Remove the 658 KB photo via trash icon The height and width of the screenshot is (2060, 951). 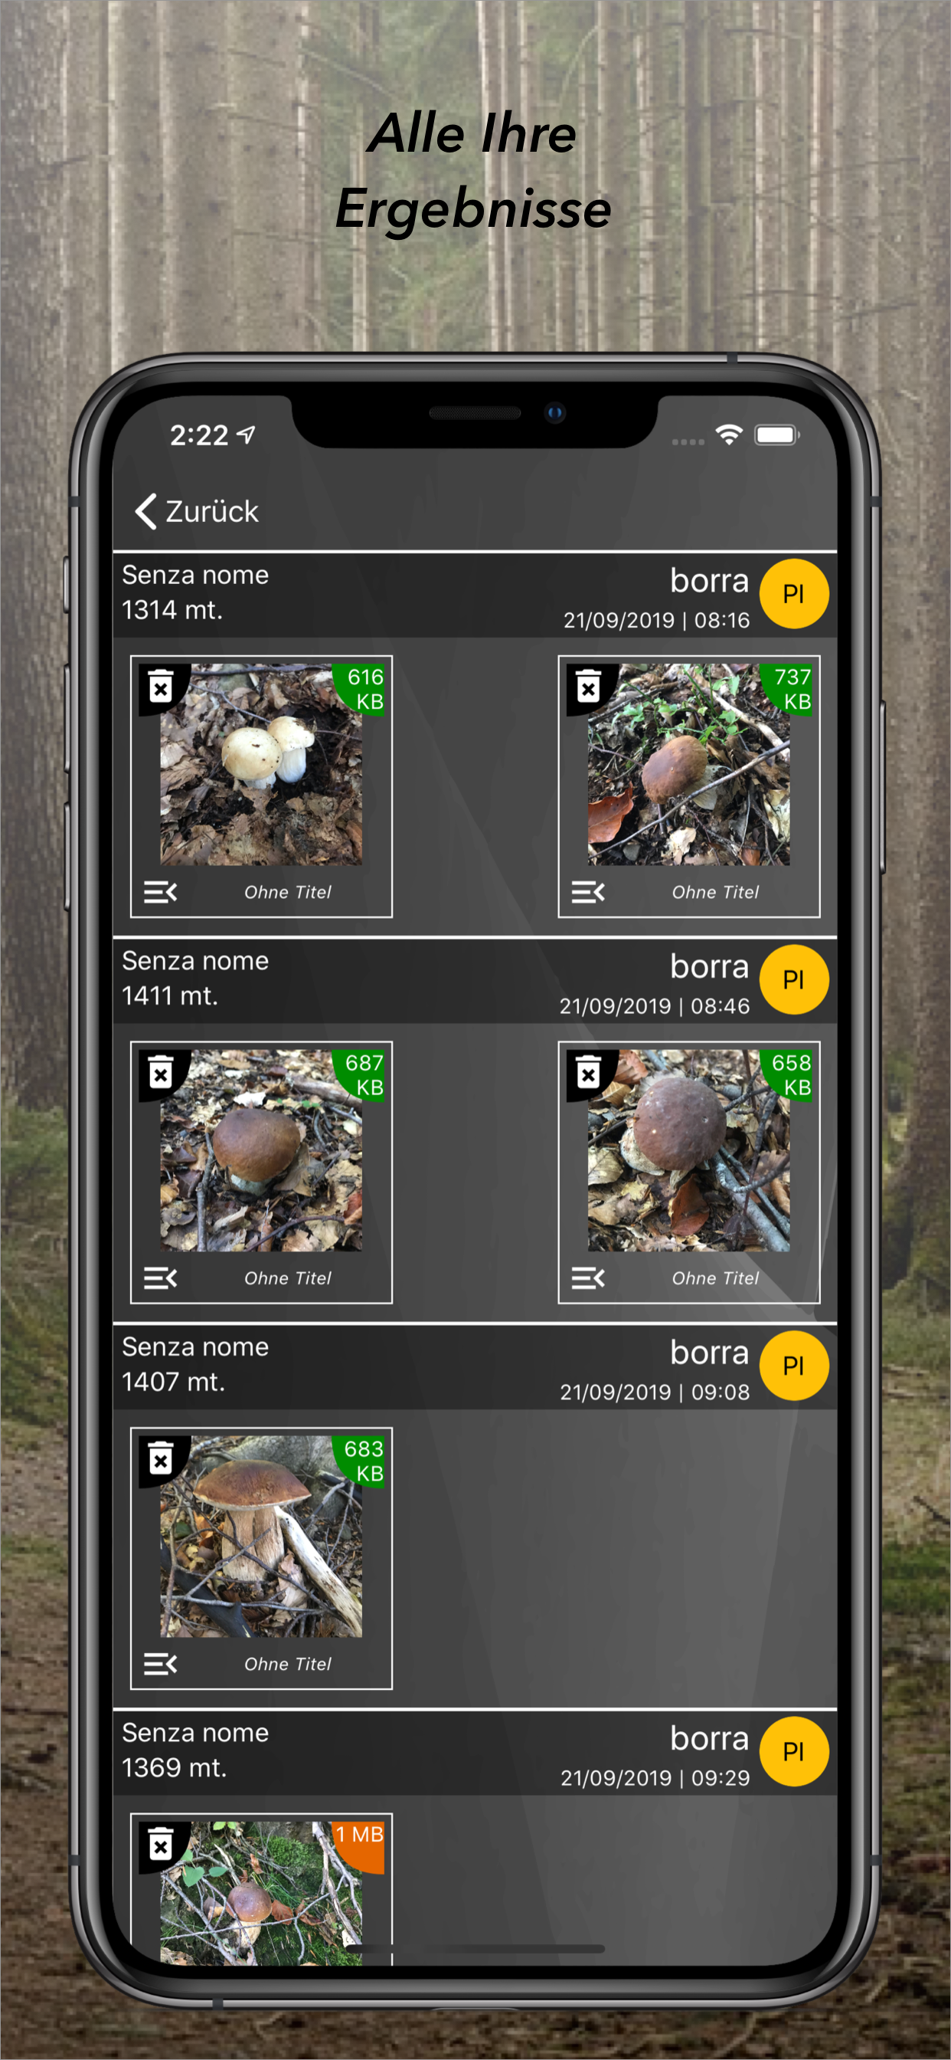point(588,1072)
